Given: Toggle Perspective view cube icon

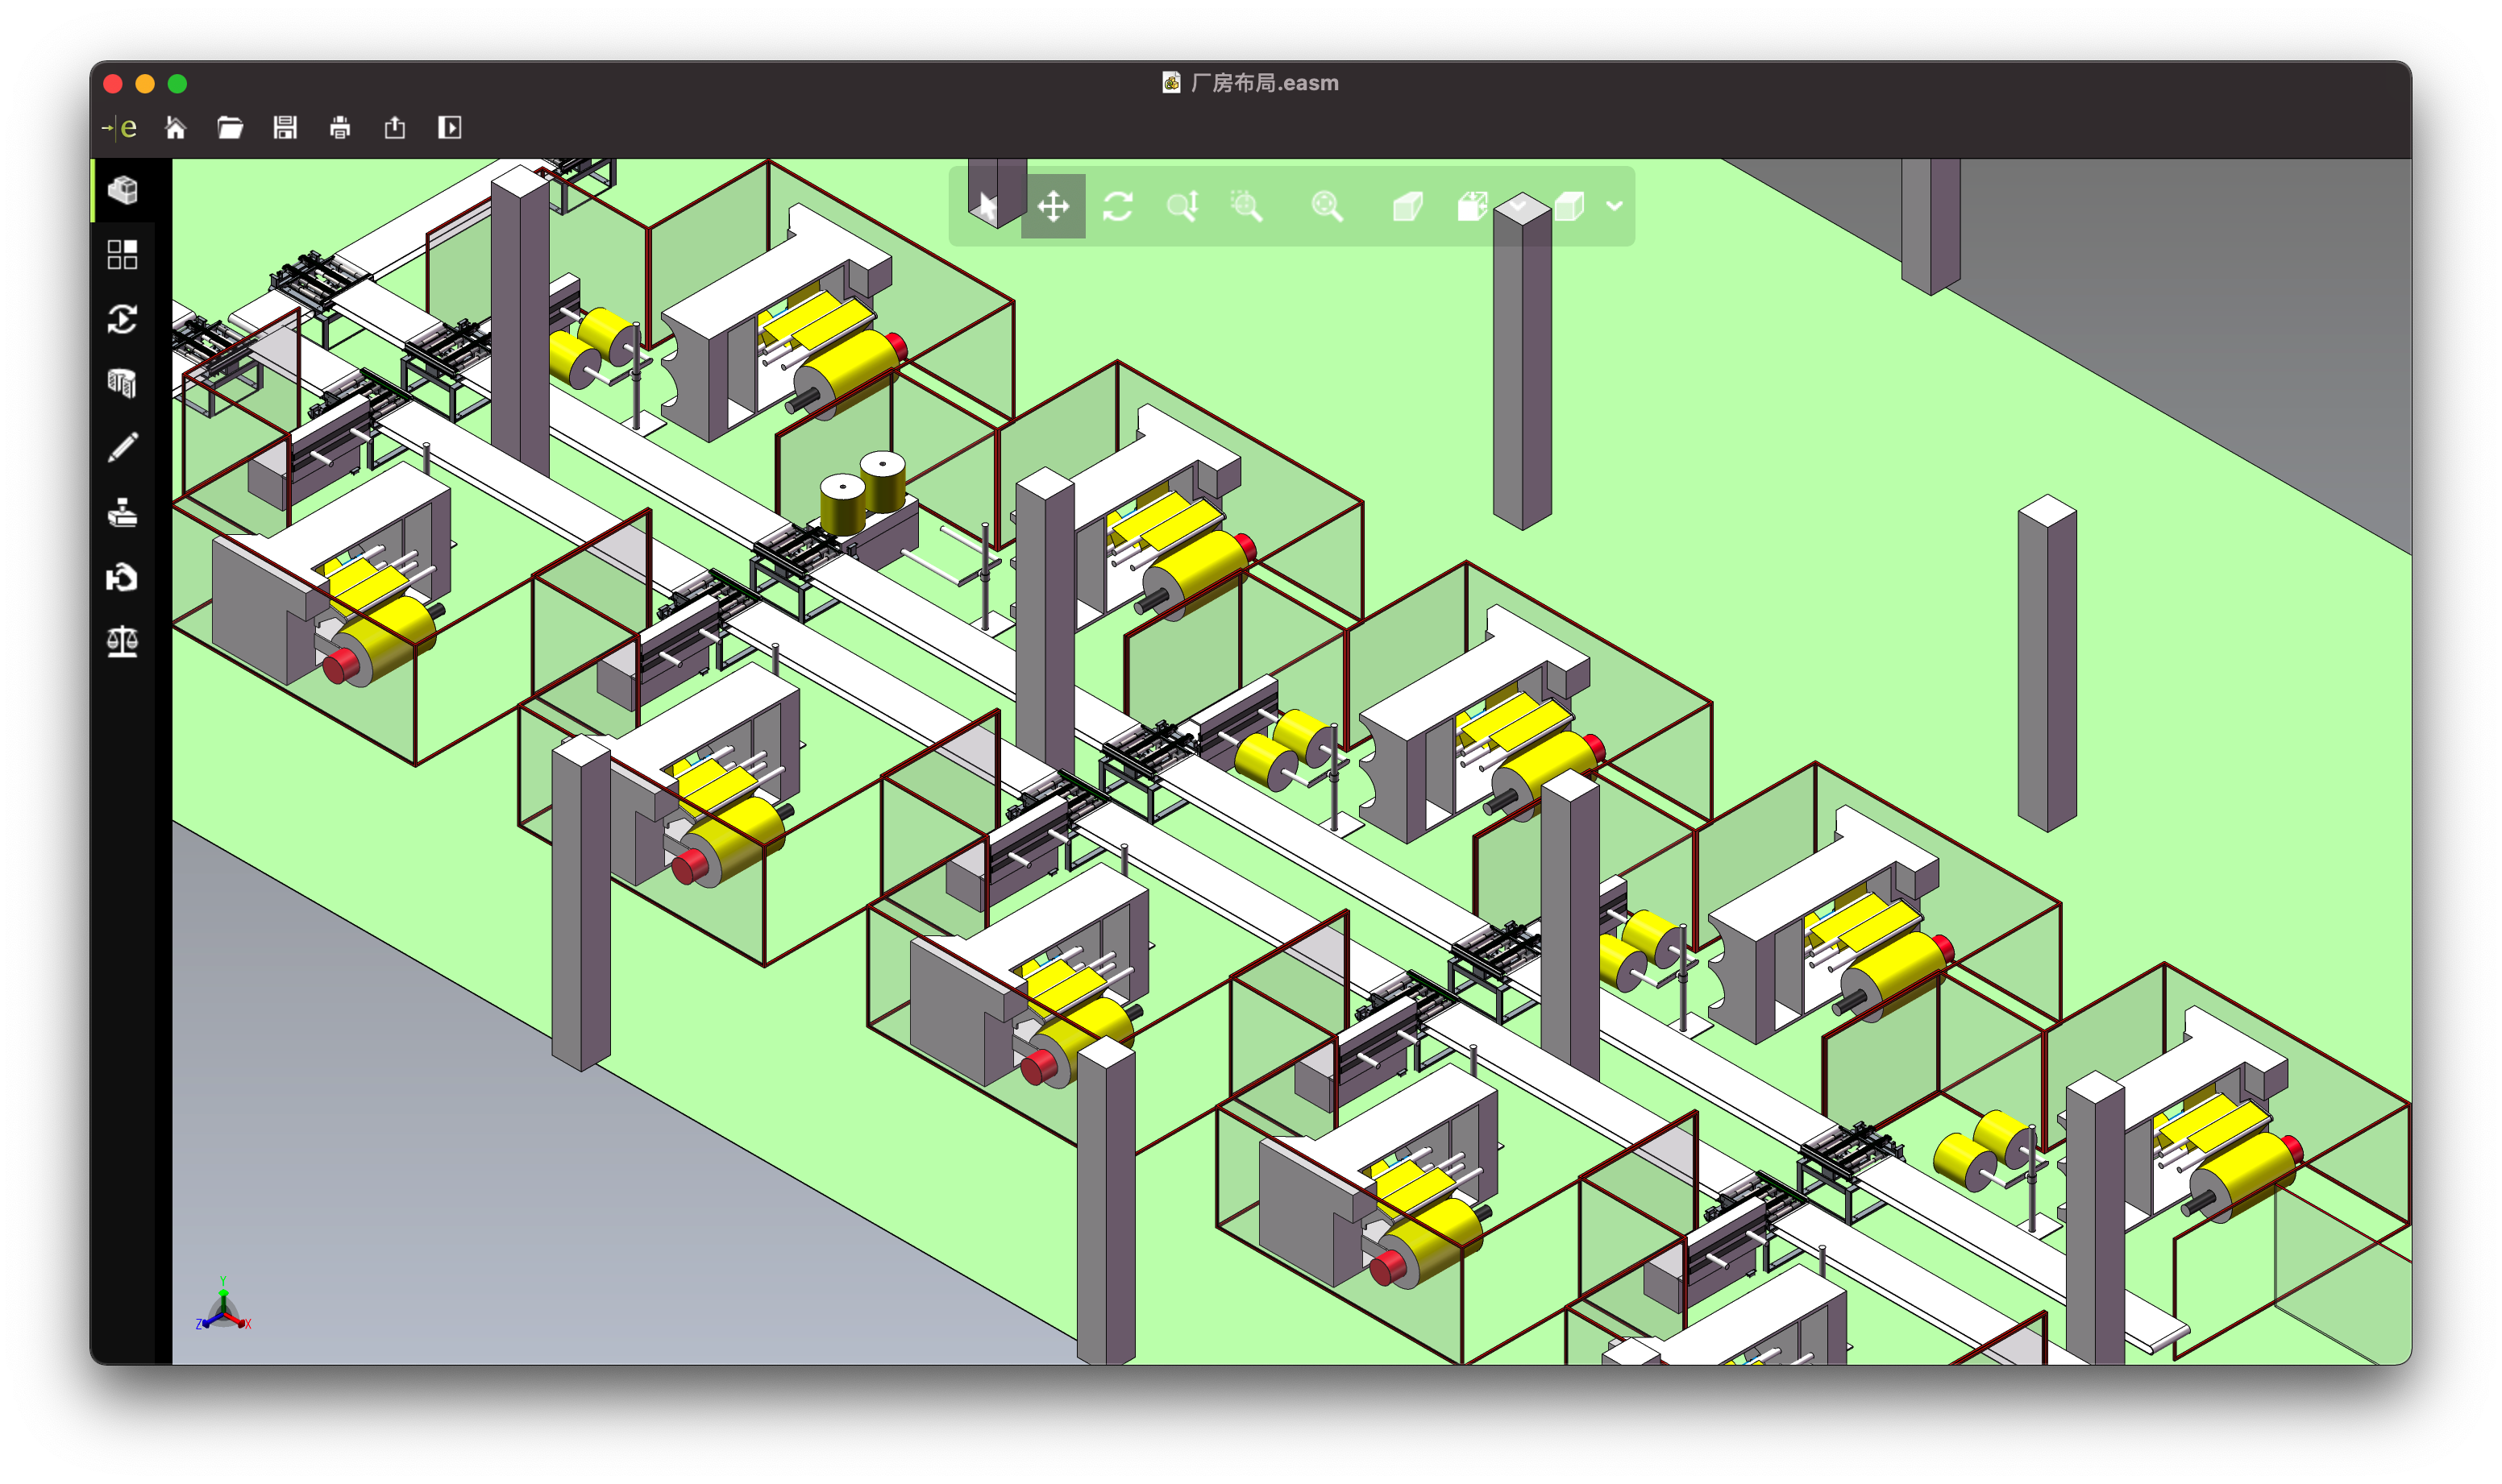Looking at the screenshot, I should coord(1407,207).
